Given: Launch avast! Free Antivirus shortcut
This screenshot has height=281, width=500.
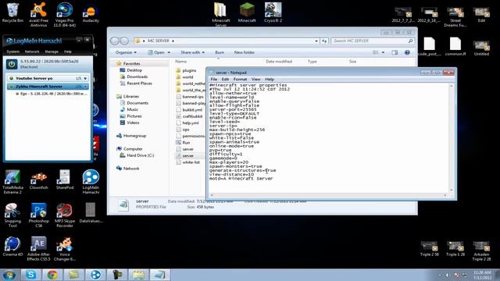Looking at the screenshot, I should pos(38,14).
